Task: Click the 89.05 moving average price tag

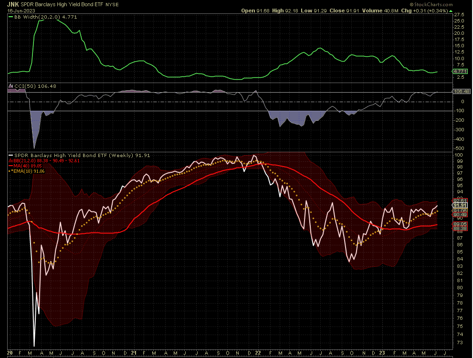Action: (x=460, y=224)
